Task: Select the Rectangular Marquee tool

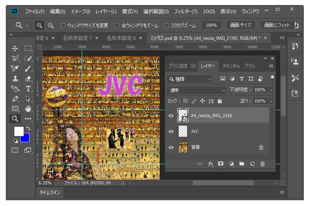Action: point(28,48)
